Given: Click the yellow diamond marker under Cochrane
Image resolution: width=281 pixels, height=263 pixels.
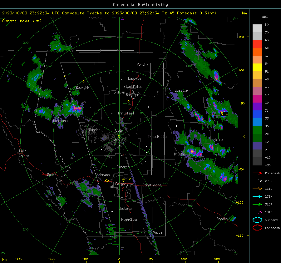Looking at the screenshot, I should 107,180.
